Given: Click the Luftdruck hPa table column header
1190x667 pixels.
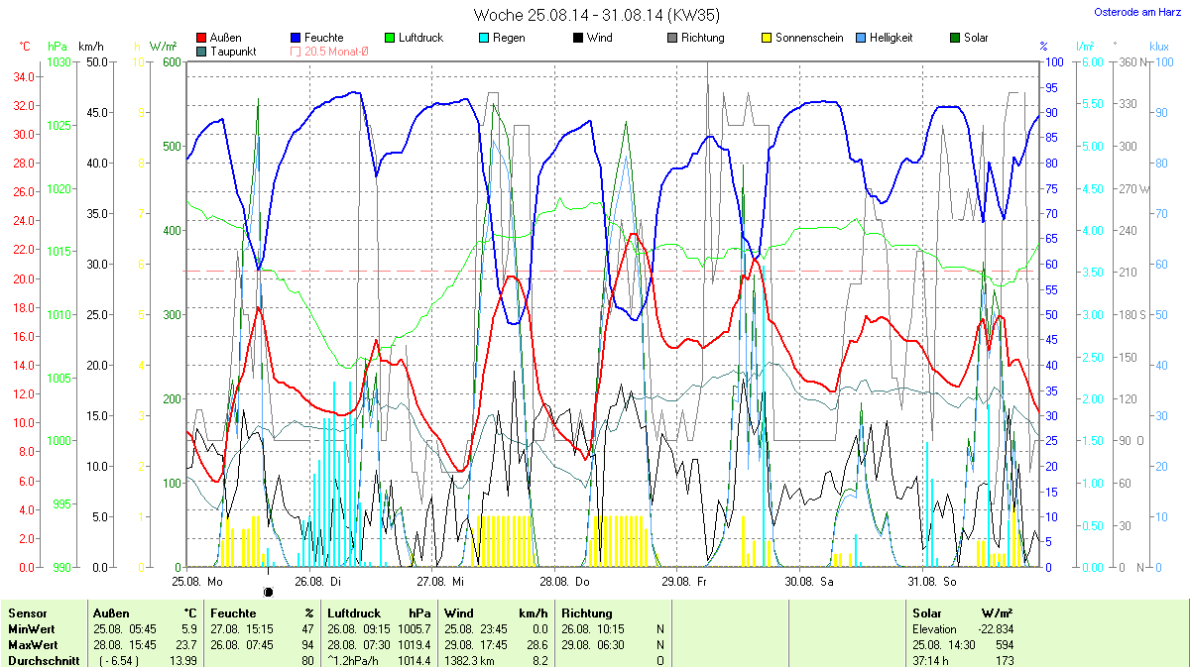Looking at the screenshot, I should 382,613.
